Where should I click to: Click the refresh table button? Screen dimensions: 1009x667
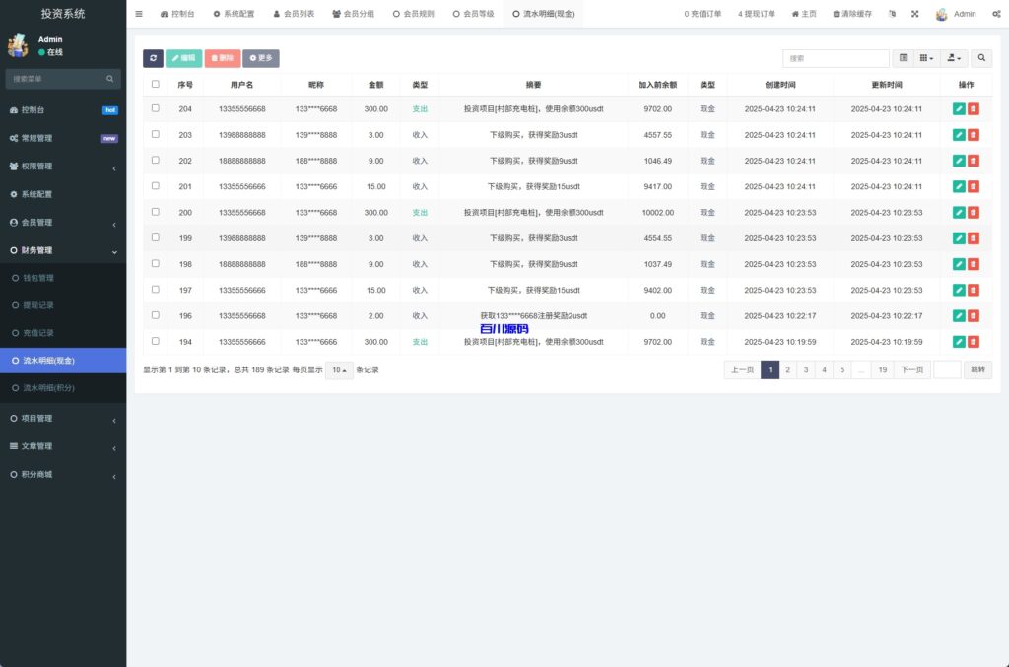pyautogui.click(x=153, y=58)
